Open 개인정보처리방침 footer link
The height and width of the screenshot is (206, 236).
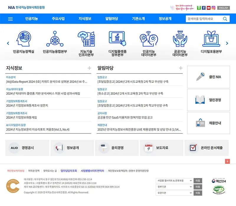pos(16,171)
